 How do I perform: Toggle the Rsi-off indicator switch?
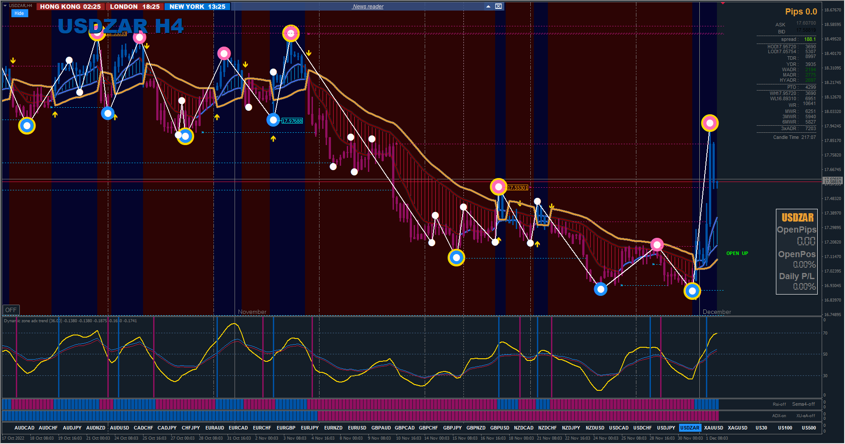tap(779, 404)
